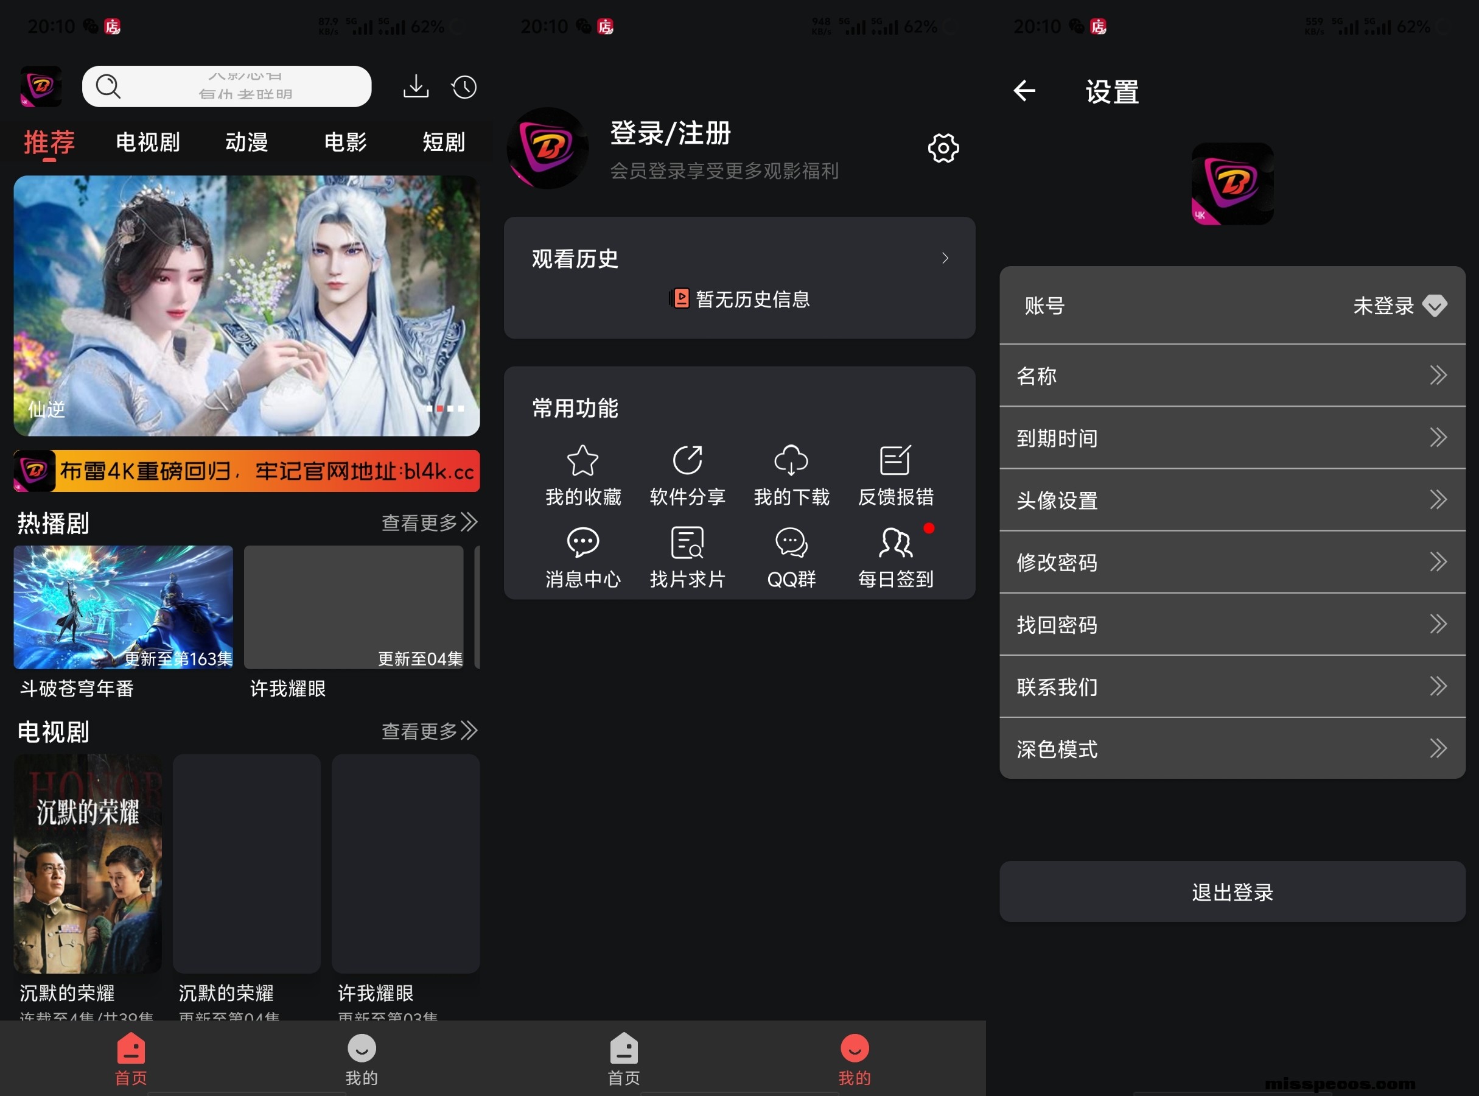The image size is (1479, 1096).
Task: Switch to the 电视剧 tab
Action: 147,142
